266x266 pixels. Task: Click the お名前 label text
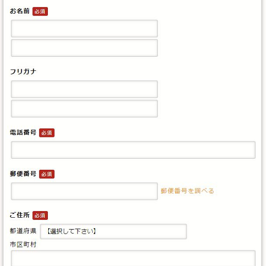point(20,11)
